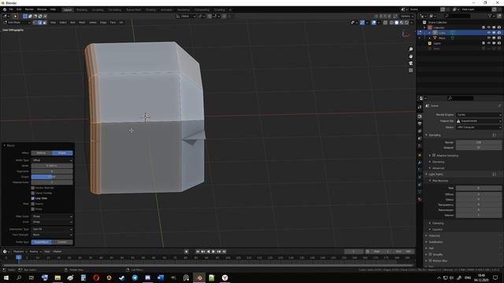Viewport: 504px width, 283px height.
Task: Collapse the Bevel operator panel
Action: (5, 145)
